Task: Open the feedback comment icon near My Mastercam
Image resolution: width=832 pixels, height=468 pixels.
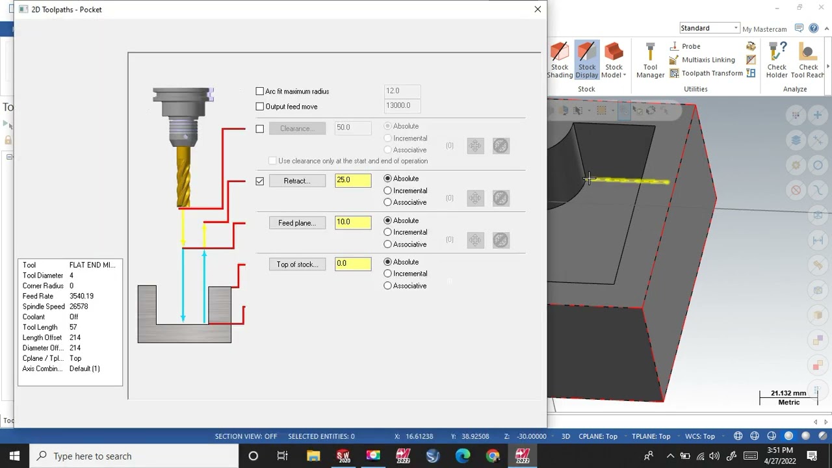Action: coord(799,29)
